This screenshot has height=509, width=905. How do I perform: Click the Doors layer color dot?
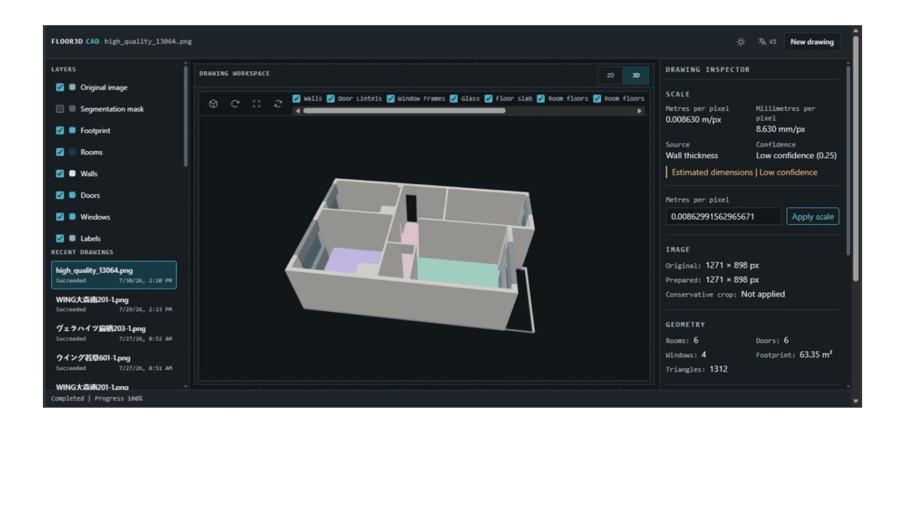72,195
